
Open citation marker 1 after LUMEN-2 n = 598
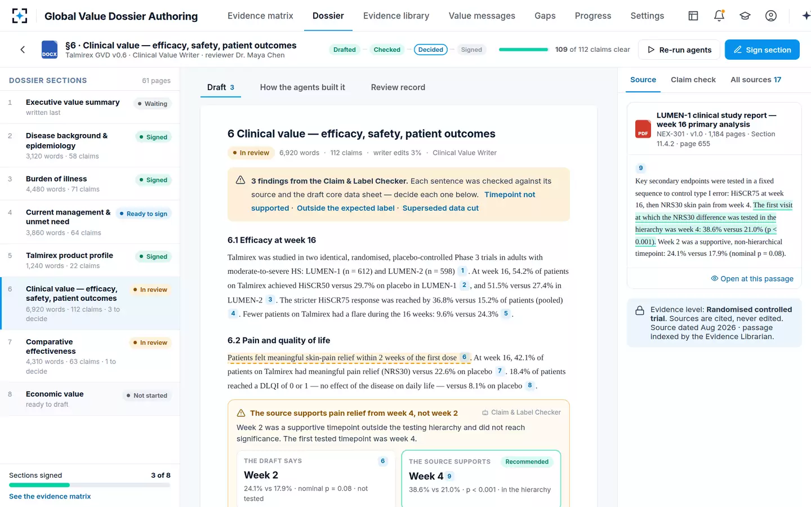coord(462,270)
